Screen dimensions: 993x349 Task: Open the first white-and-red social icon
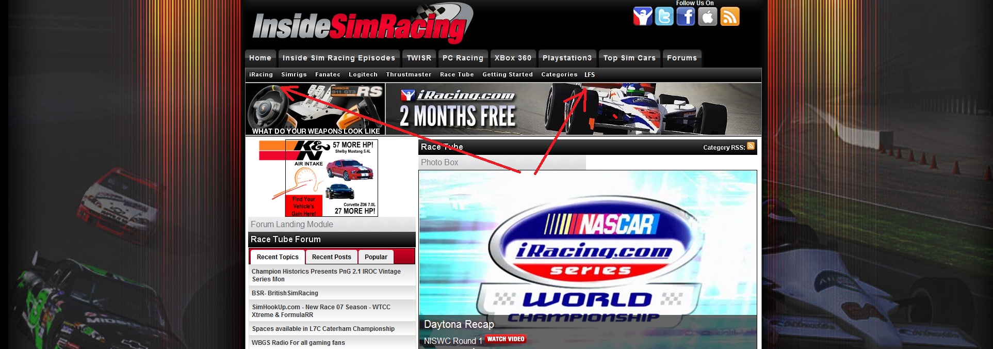point(643,17)
